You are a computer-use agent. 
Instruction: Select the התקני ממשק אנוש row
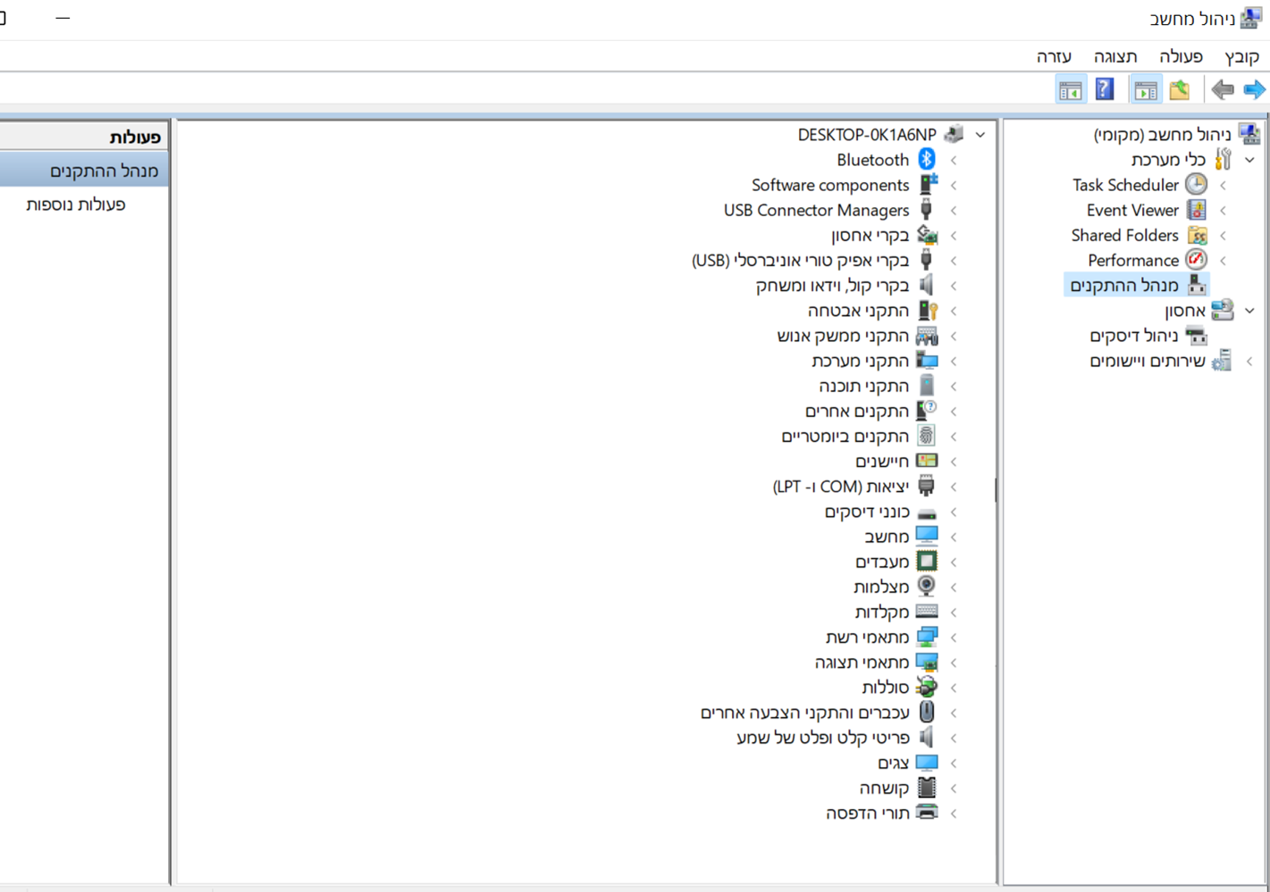843,336
